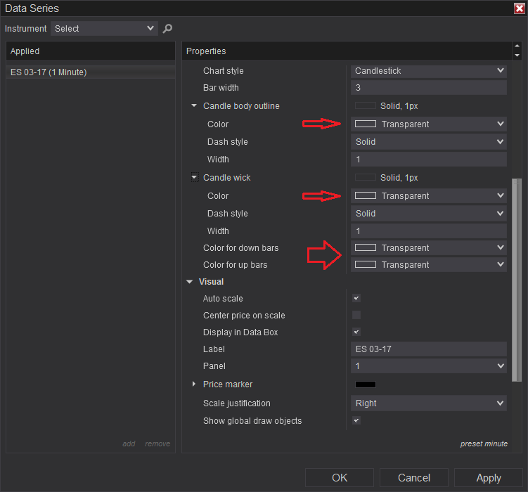Viewport: 528px width, 492px height.
Task: Click the Price marker black color swatch
Action: point(366,384)
